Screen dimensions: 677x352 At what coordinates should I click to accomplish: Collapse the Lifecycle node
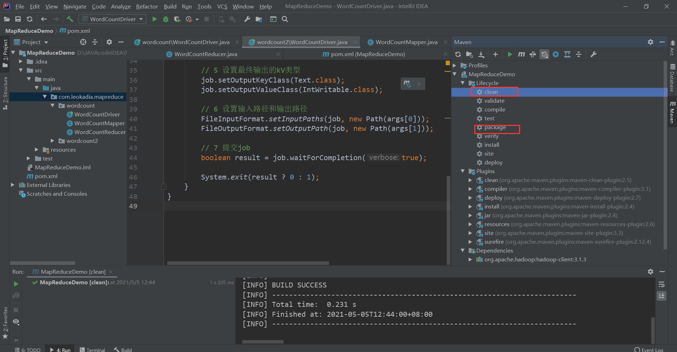[x=463, y=83]
